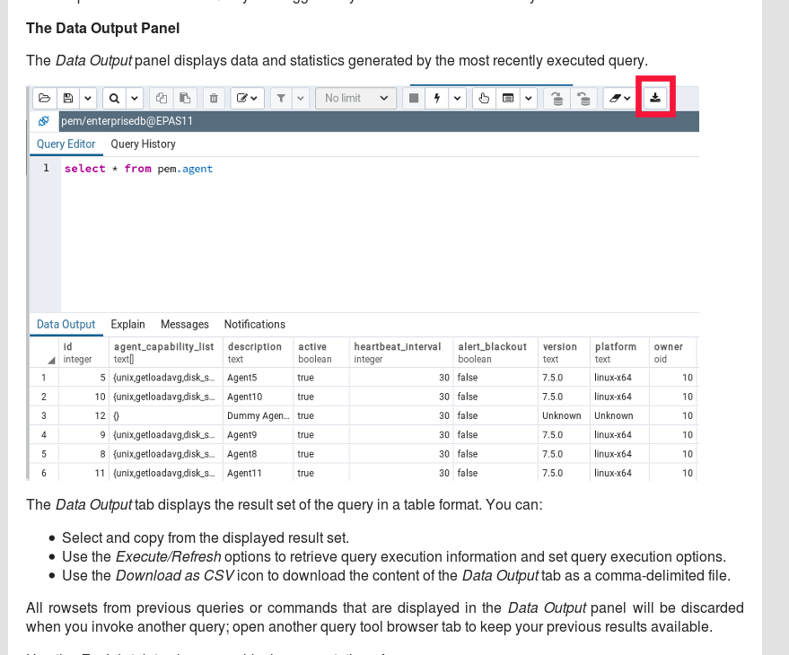
Task: Run query with the Execute lightning icon
Action: pos(437,98)
